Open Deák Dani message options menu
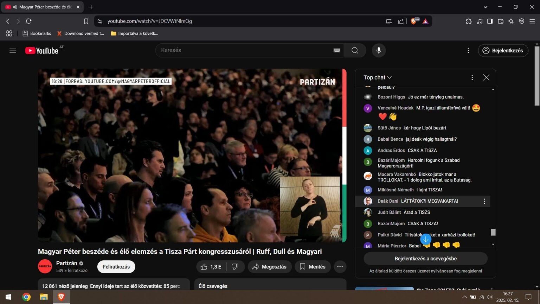This screenshot has height=304, width=540. tap(484, 201)
